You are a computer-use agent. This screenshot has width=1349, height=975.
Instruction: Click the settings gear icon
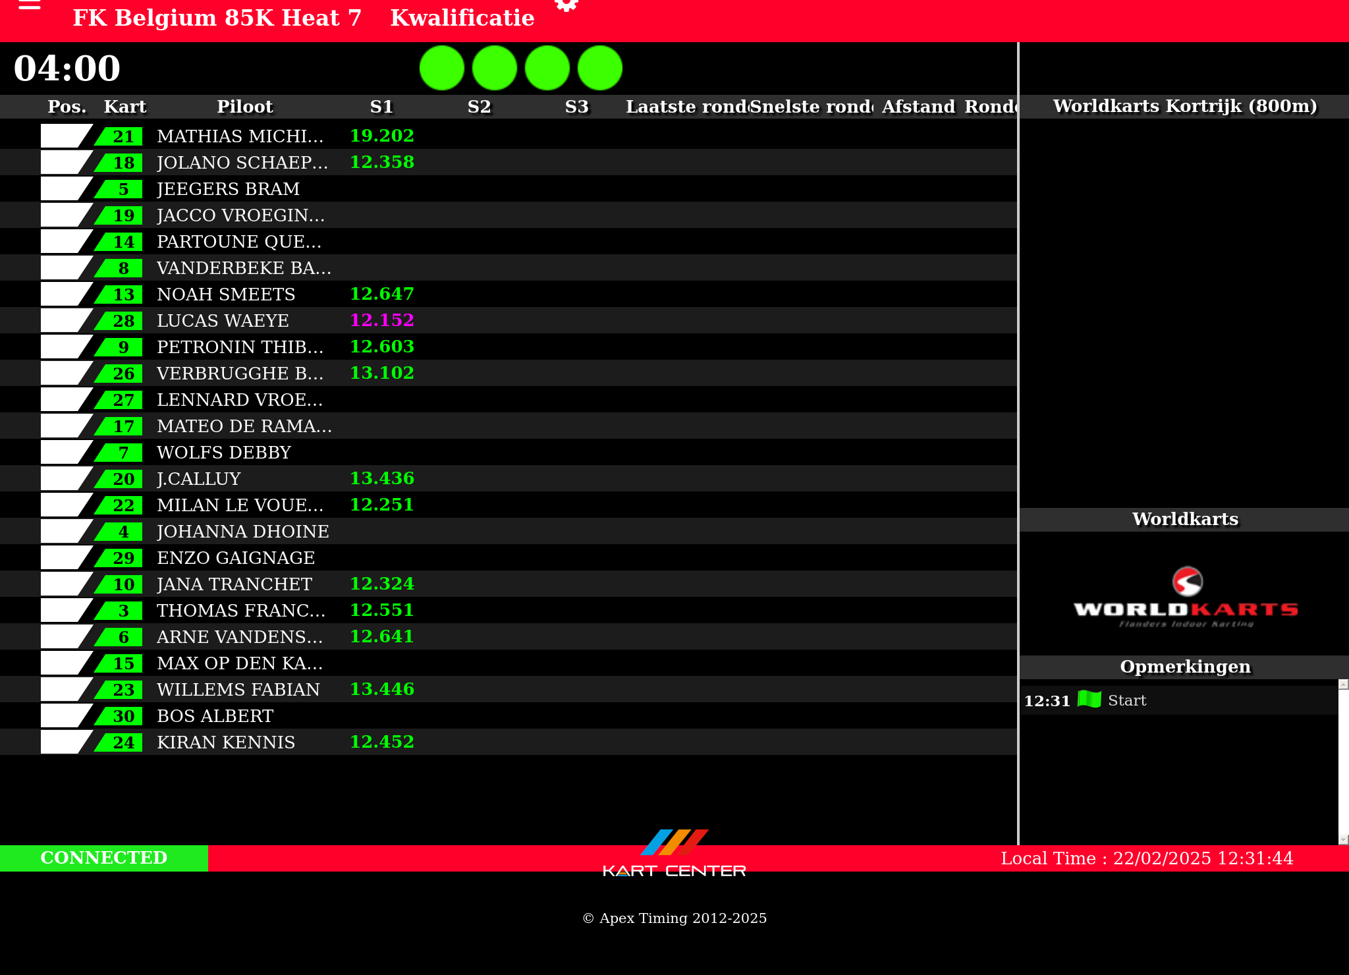[566, 5]
